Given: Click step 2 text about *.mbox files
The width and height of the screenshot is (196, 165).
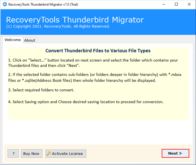Looking at the screenshot, I should point(95,78).
